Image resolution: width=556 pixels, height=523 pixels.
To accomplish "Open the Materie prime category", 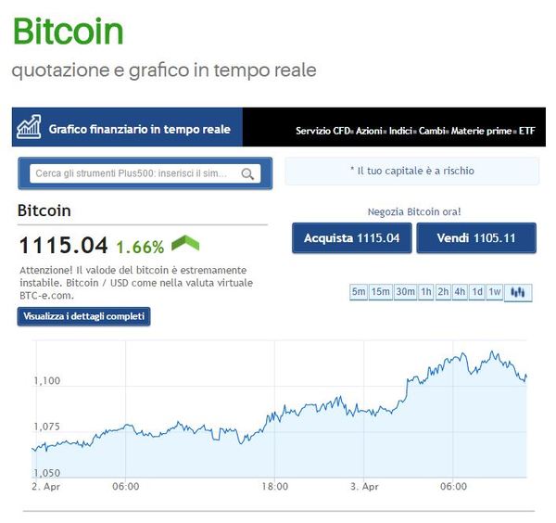I will click(481, 131).
